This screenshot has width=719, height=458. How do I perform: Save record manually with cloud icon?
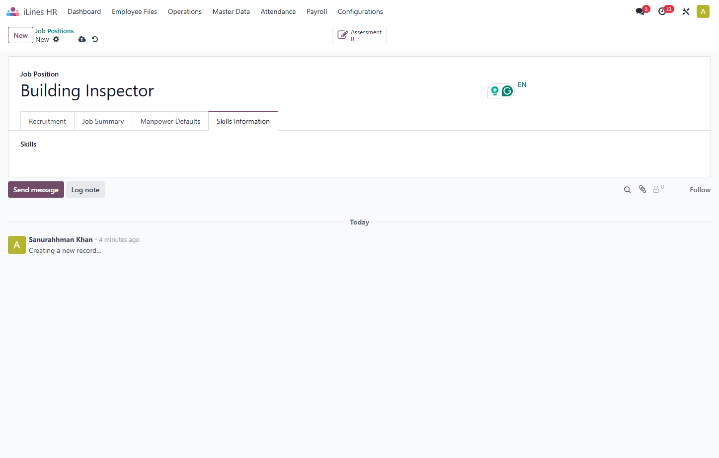[x=82, y=39]
